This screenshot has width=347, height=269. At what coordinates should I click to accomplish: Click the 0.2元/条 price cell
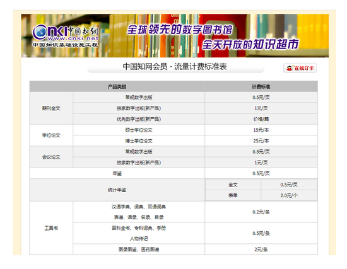click(x=261, y=212)
